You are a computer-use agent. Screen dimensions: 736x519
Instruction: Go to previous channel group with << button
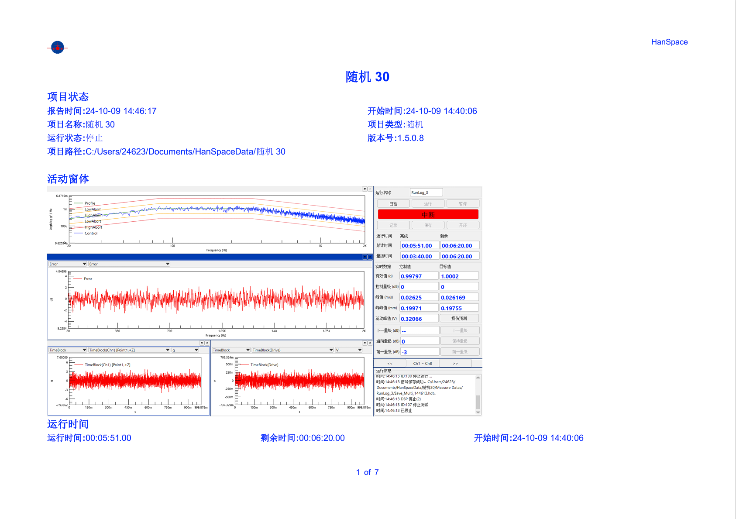point(390,364)
